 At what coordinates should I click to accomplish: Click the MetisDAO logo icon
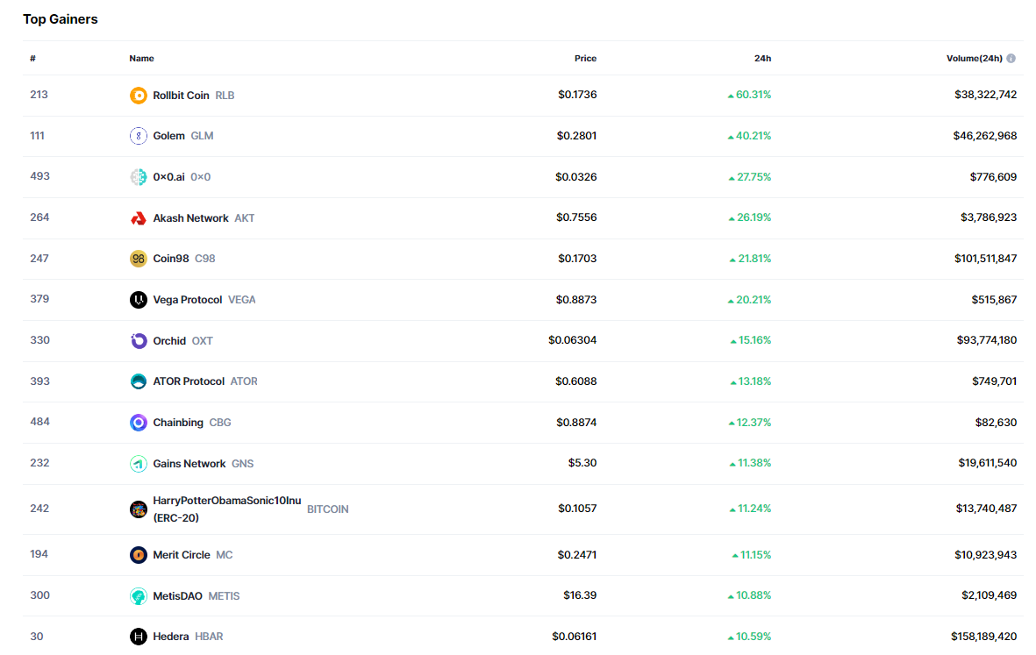[x=139, y=596]
